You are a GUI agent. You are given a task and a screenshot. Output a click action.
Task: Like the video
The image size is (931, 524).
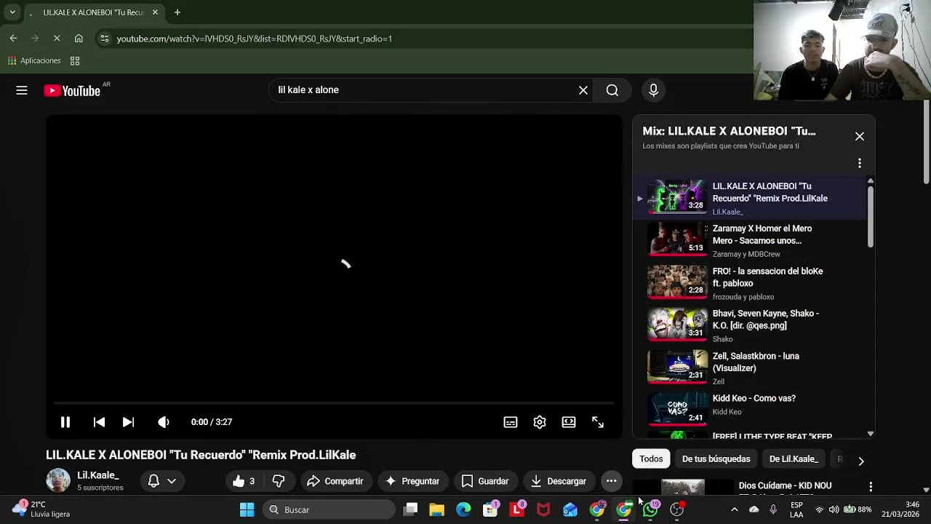click(244, 481)
